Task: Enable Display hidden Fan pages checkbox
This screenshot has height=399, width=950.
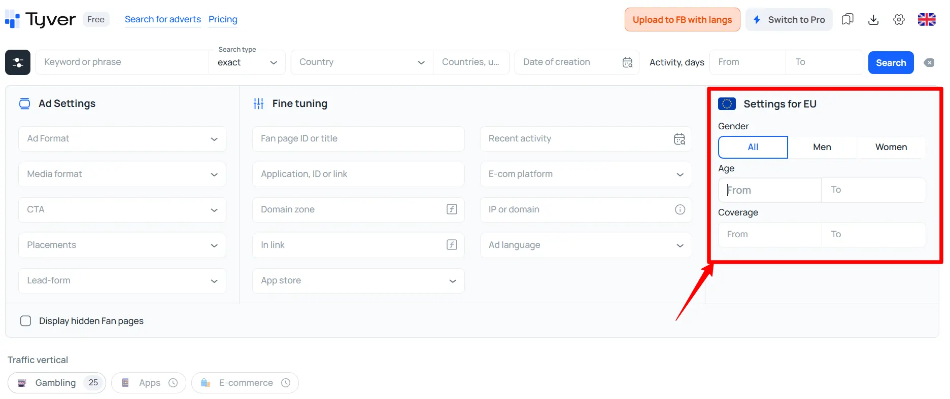Action: pyautogui.click(x=25, y=321)
